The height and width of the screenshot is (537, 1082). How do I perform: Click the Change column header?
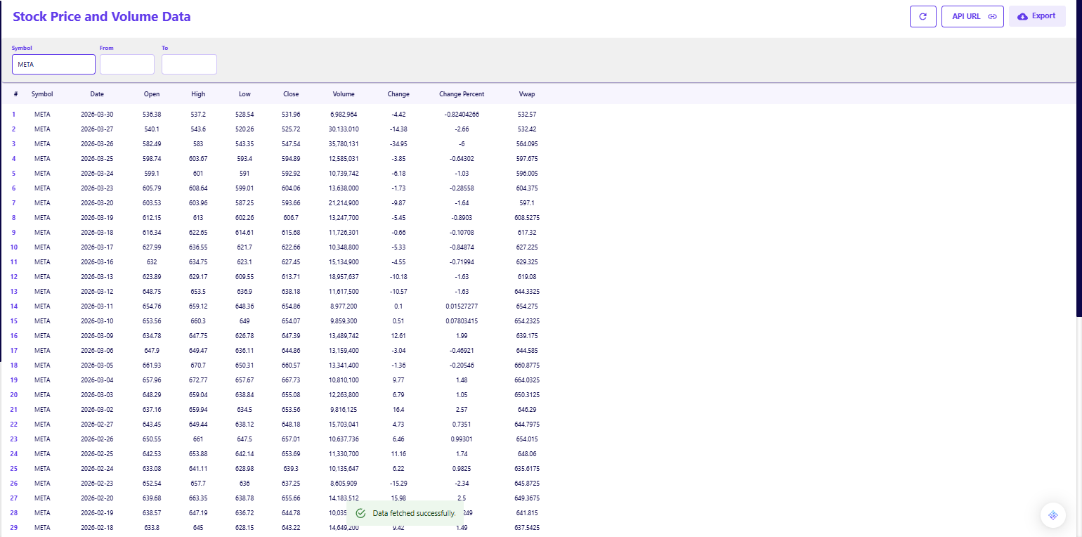[398, 93]
